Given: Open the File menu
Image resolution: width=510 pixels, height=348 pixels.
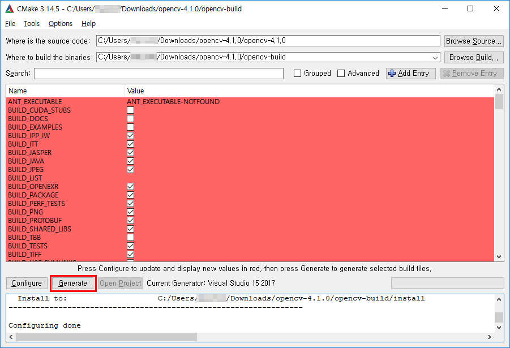Looking at the screenshot, I should 10,23.
